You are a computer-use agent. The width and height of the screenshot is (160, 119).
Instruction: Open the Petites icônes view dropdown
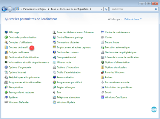[x=133, y=19]
